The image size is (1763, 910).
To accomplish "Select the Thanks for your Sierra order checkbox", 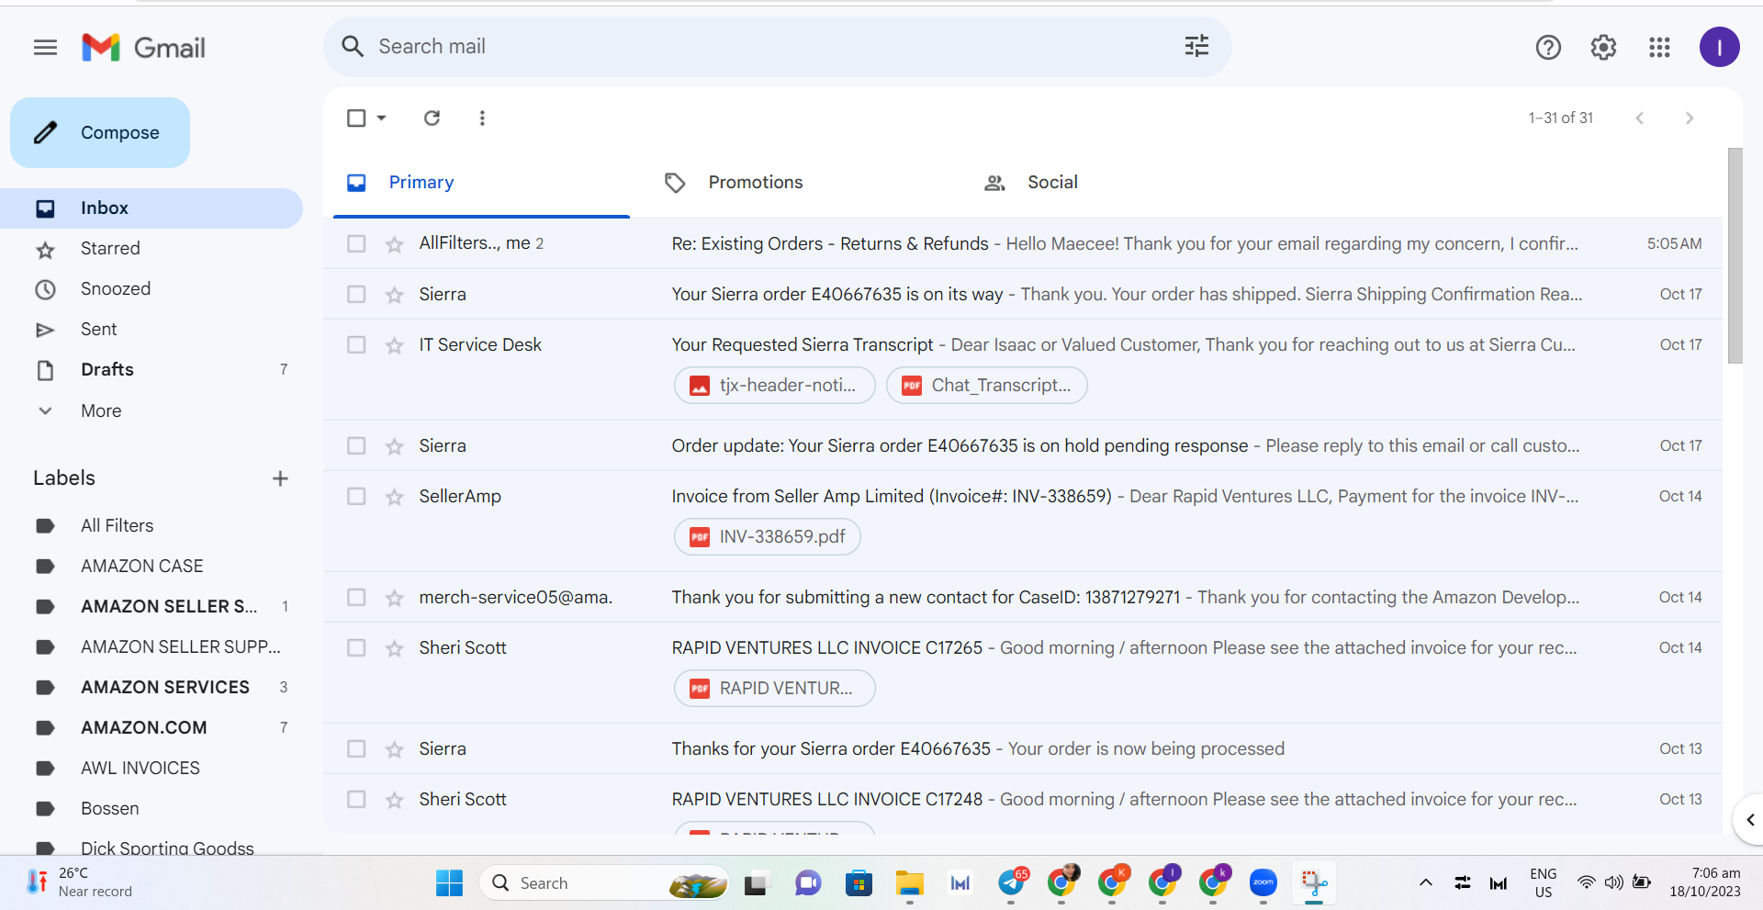I will [x=356, y=748].
